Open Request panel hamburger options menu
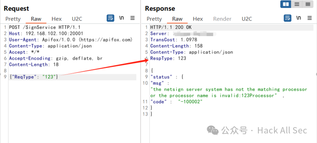 (133, 18)
